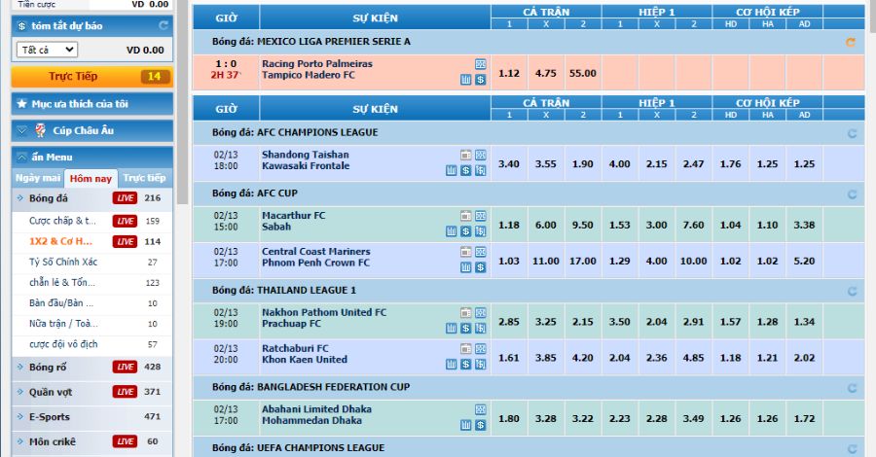The height and width of the screenshot is (457, 876).
Task: Open statistics chart on Phnom Penh Crown FC row
Action: (466, 267)
